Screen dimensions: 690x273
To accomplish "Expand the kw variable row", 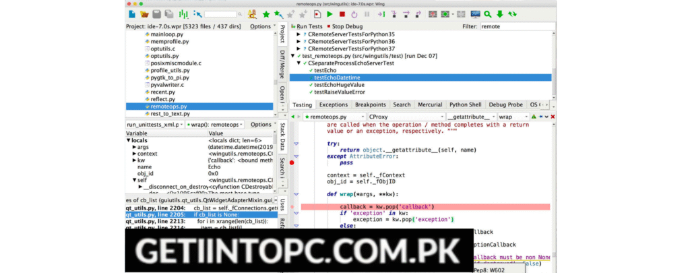I will pos(135,160).
